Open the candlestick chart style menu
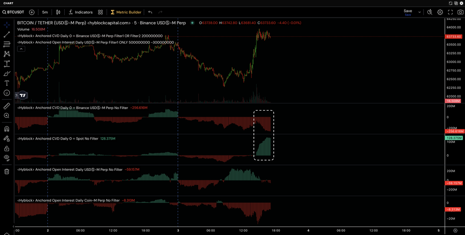 point(58,12)
